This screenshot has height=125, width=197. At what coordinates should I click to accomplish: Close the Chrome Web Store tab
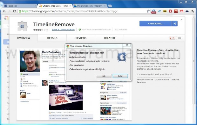[x=70, y=6]
